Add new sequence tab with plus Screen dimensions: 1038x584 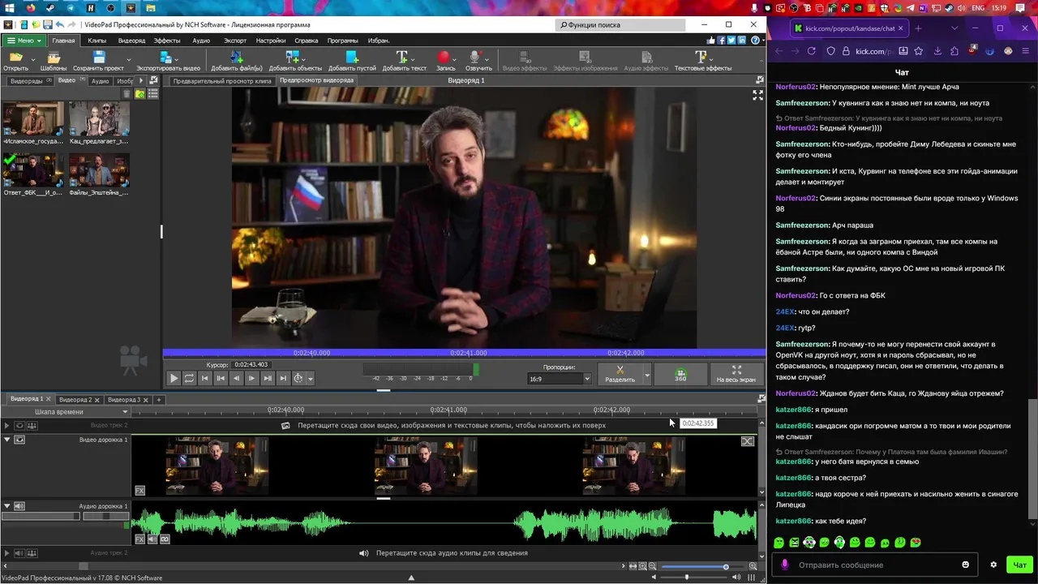click(x=159, y=399)
